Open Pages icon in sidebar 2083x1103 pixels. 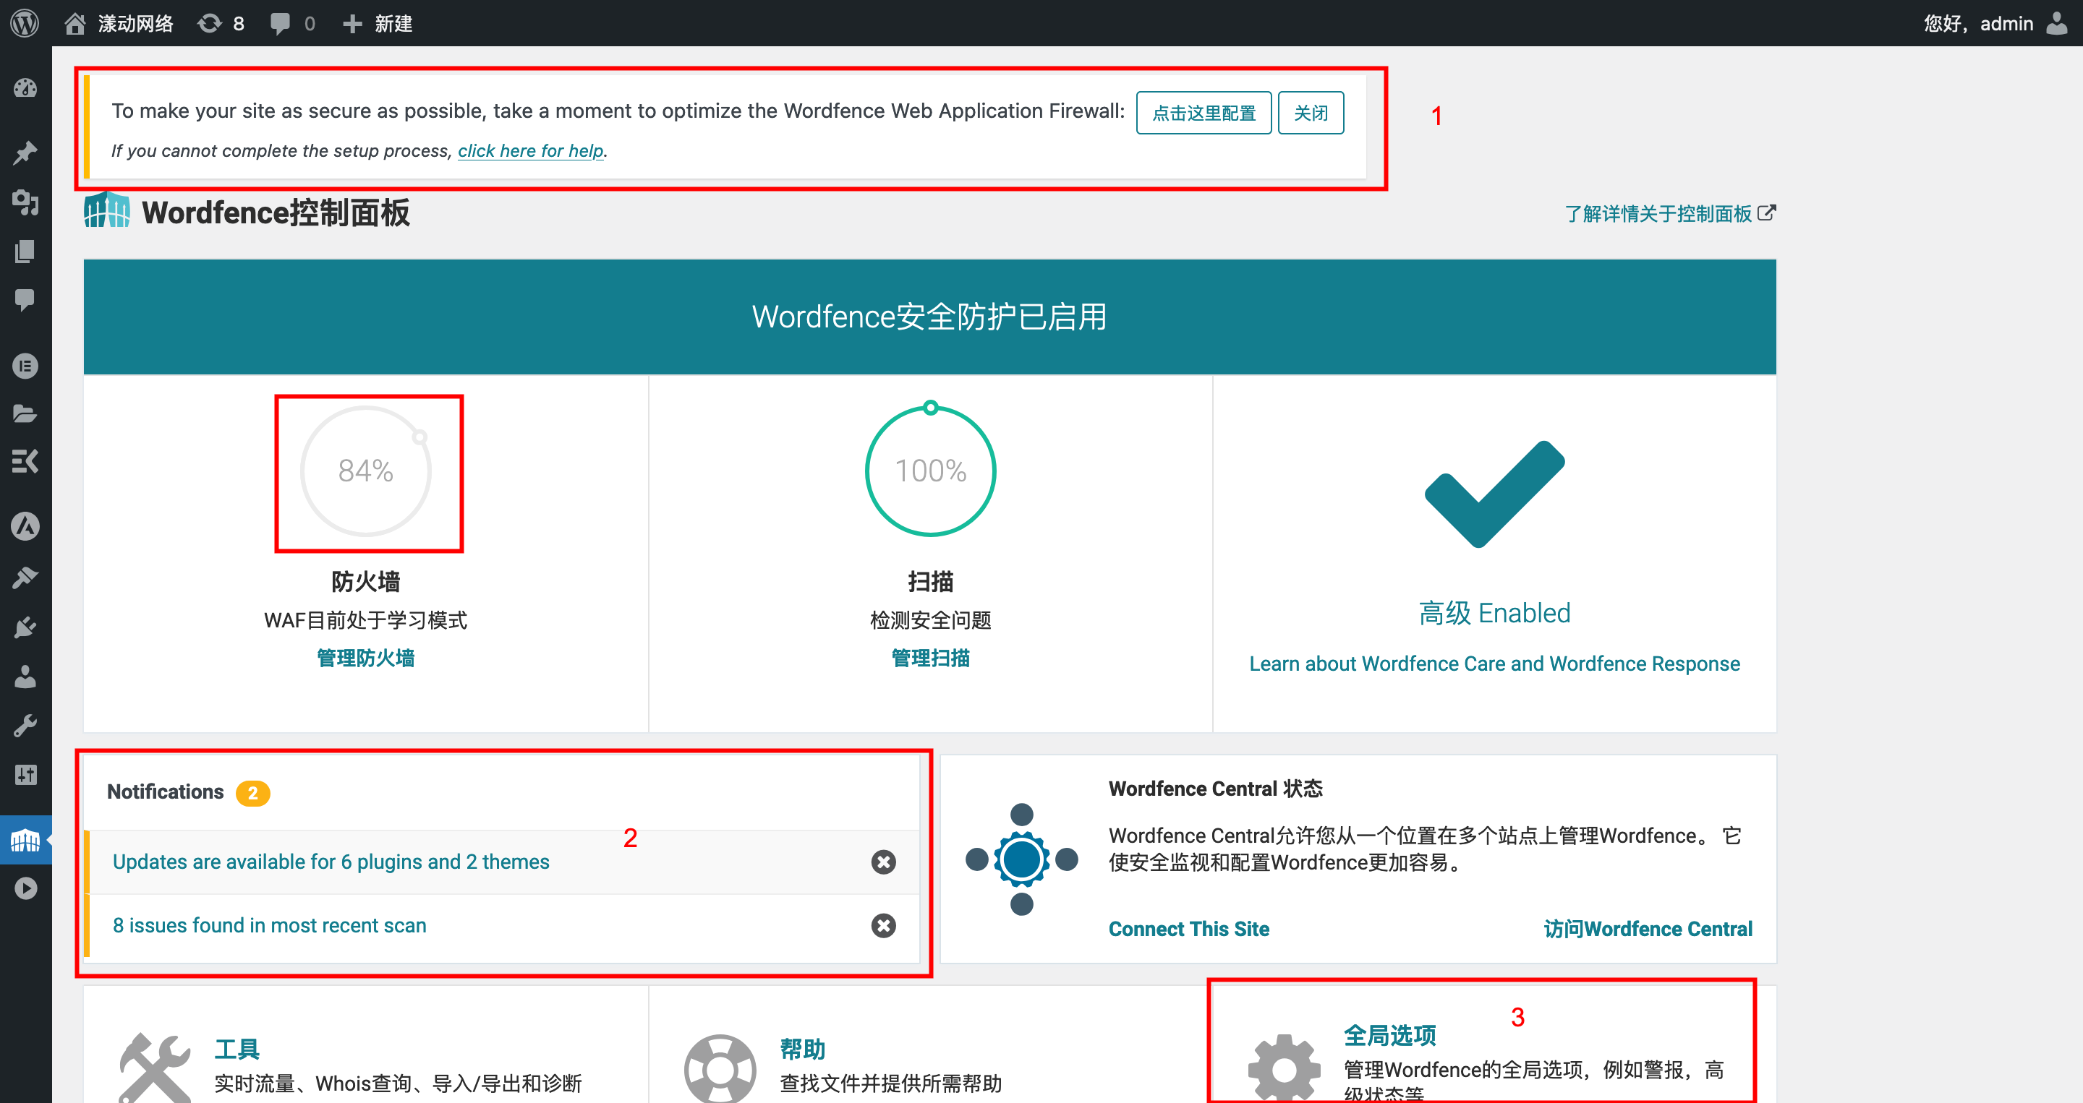(x=25, y=252)
